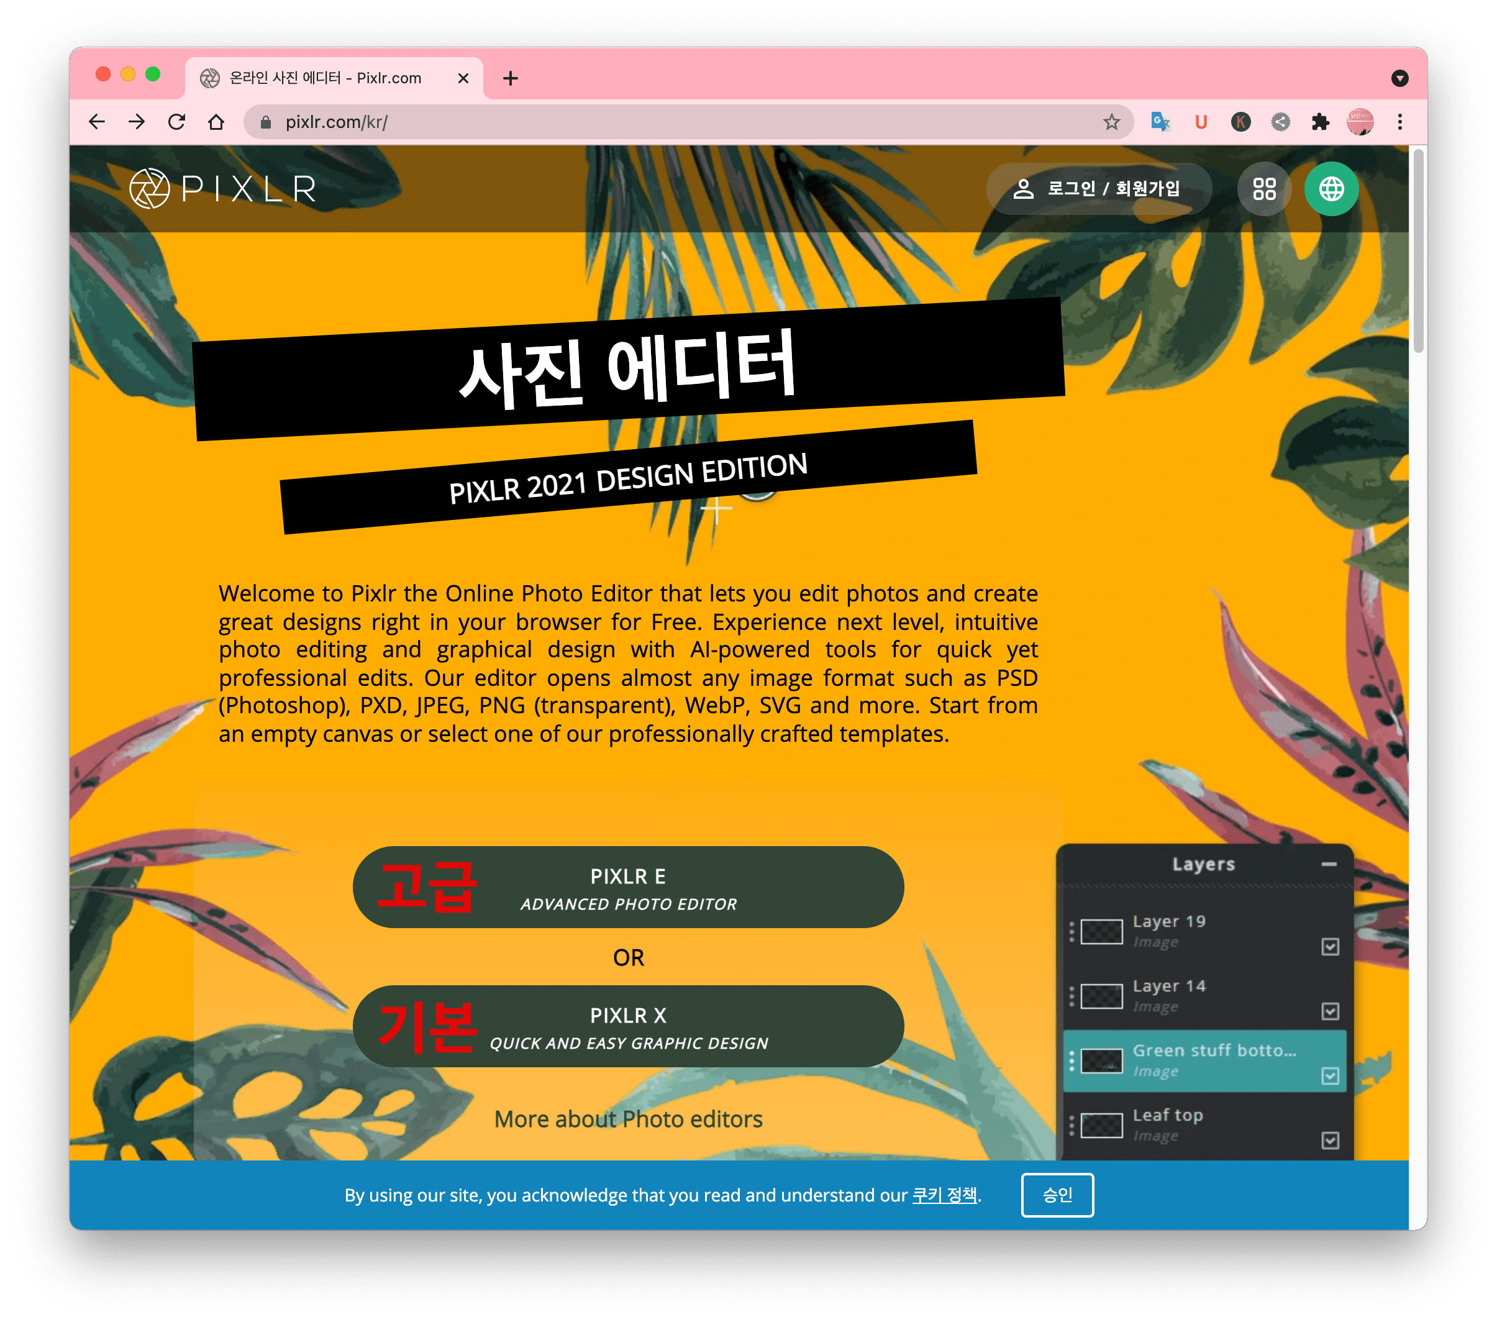
Task: Click the 쿠키 정책 cookie policy link
Action: [x=944, y=1195]
